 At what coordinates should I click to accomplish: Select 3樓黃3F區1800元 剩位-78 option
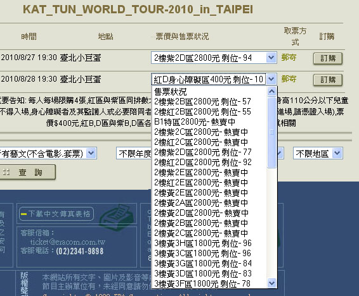click(x=209, y=283)
